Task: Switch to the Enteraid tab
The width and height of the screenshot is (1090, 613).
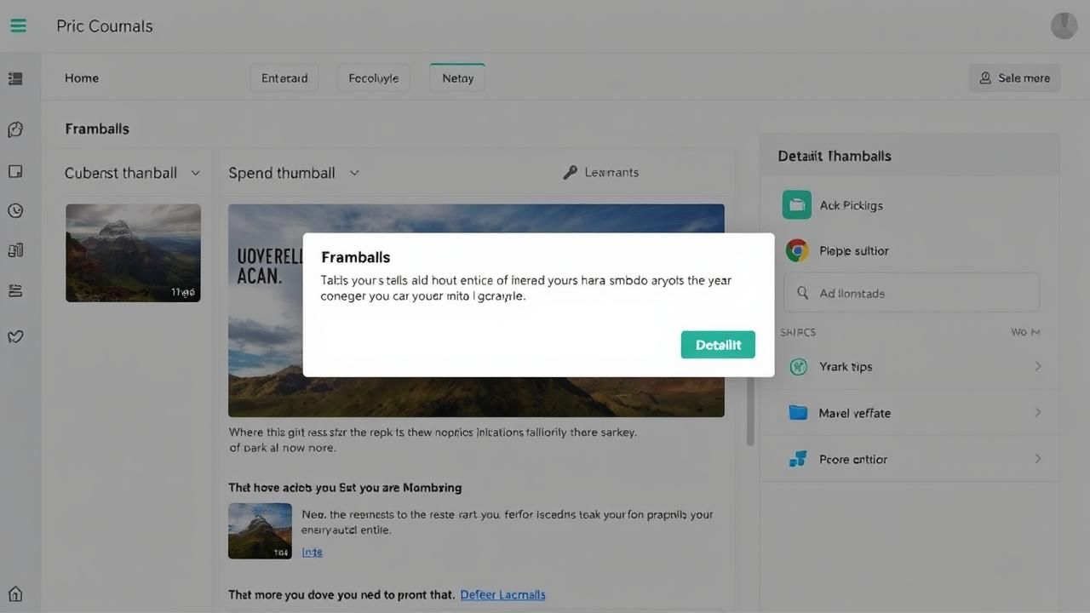Action: tap(284, 78)
